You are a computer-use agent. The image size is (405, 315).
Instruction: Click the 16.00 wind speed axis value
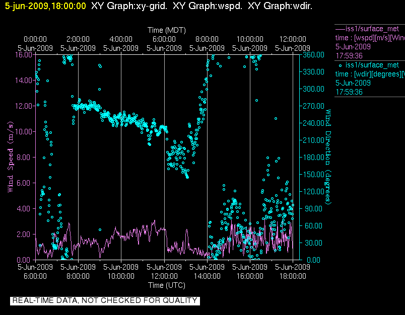24,54
